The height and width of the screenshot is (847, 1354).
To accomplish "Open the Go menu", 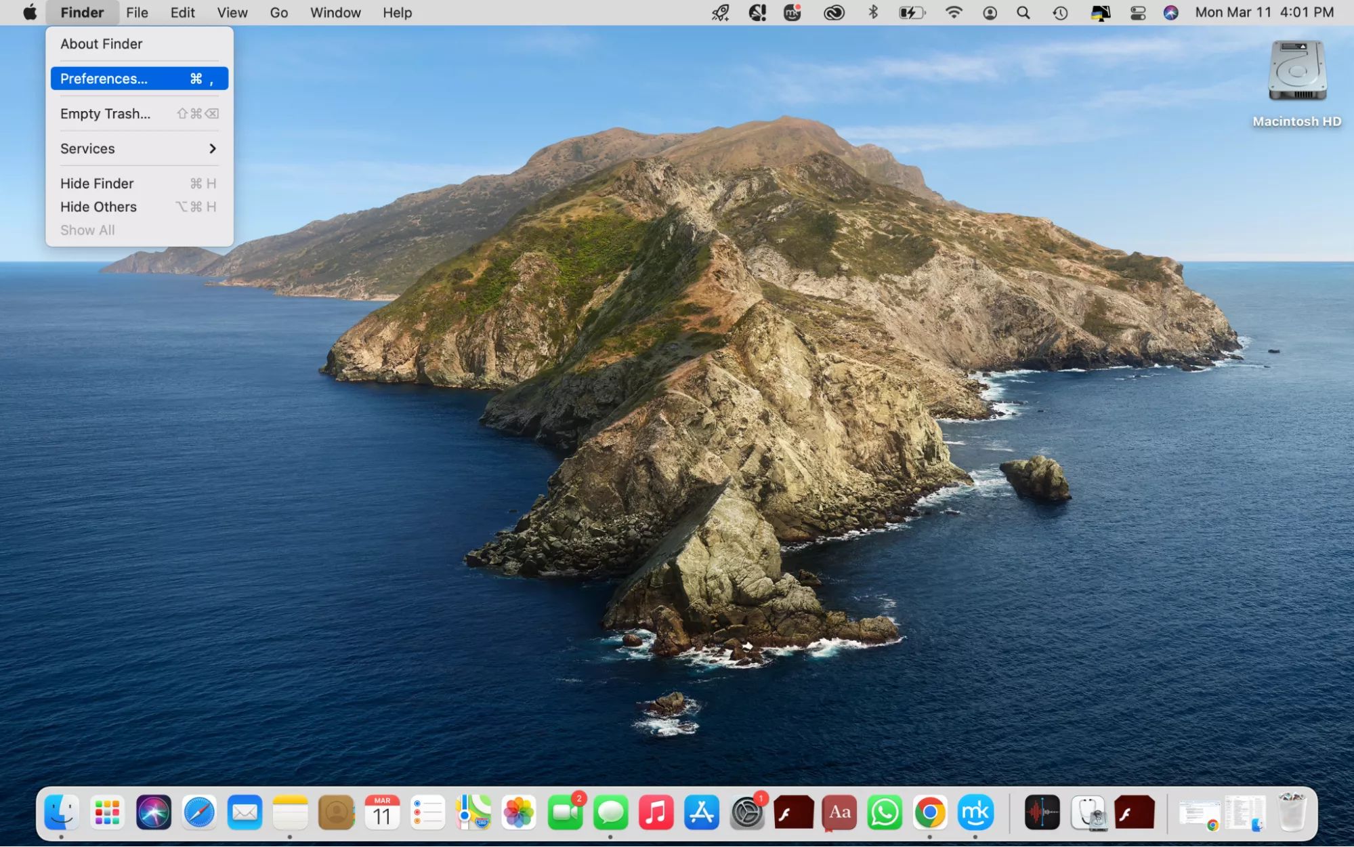I will (x=278, y=12).
